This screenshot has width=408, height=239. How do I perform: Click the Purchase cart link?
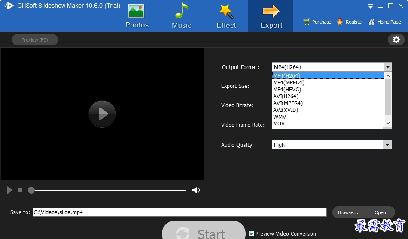point(317,22)
